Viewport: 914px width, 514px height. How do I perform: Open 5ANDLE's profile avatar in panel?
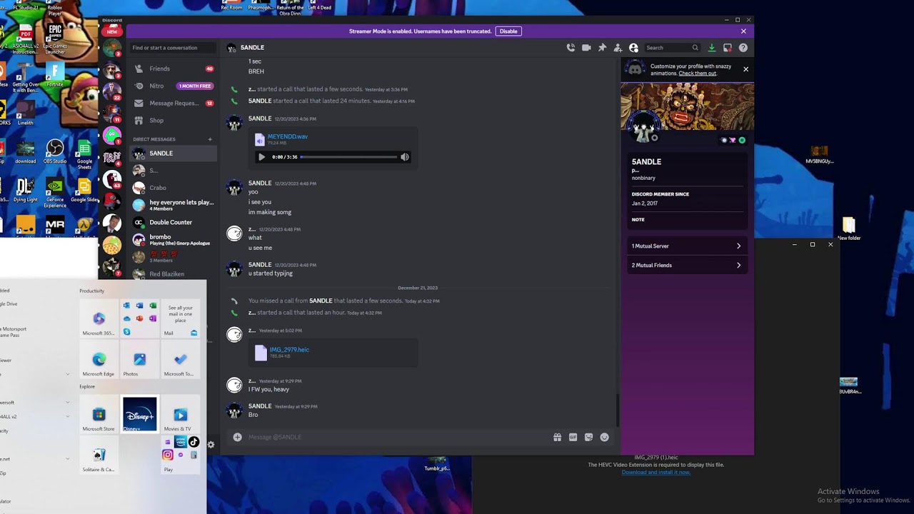(645, 128)
